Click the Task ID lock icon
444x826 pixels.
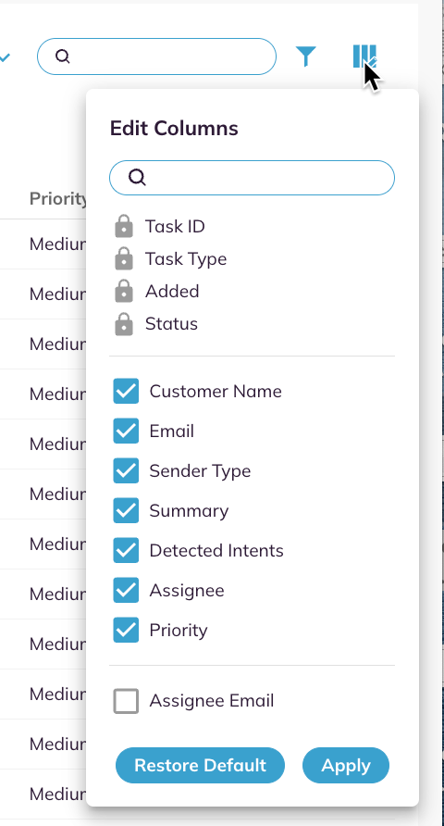(124, 226)
